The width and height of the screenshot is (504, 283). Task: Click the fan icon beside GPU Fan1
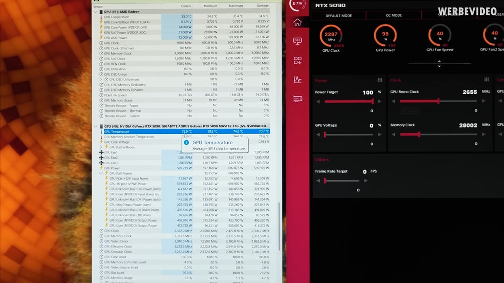[101, 152]
